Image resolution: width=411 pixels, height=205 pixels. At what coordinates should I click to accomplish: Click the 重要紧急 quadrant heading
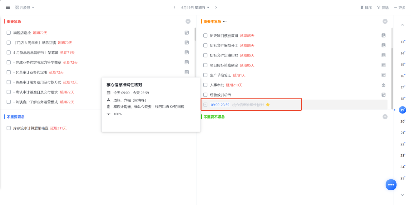(x=14, y=22)
